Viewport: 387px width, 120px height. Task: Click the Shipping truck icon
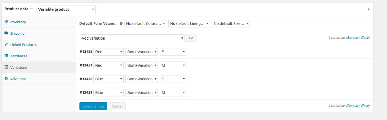click(6, 33)
